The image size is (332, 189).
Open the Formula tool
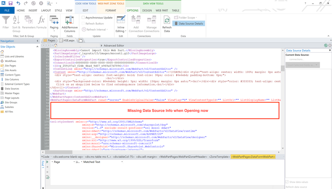pos(41,23)
